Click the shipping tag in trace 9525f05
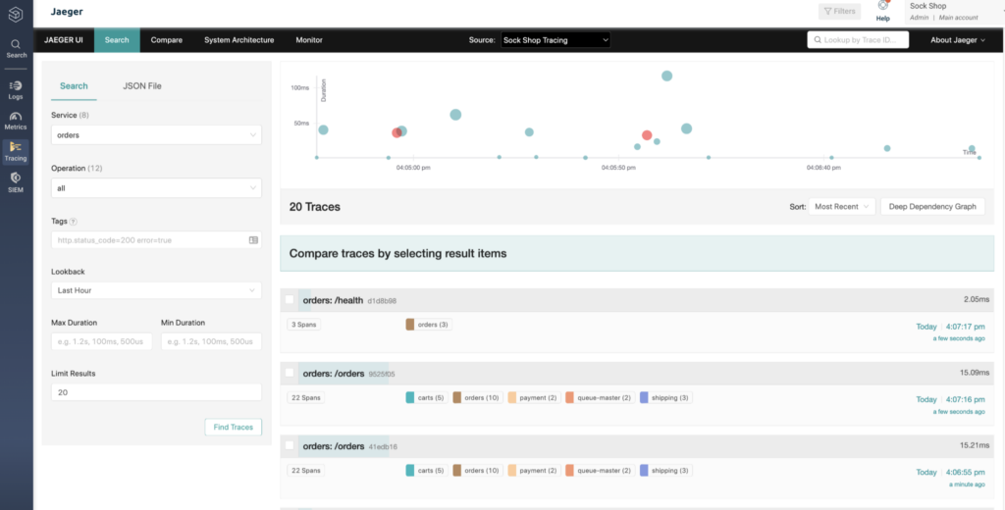Screen dimensions: 1005x510 666,398
